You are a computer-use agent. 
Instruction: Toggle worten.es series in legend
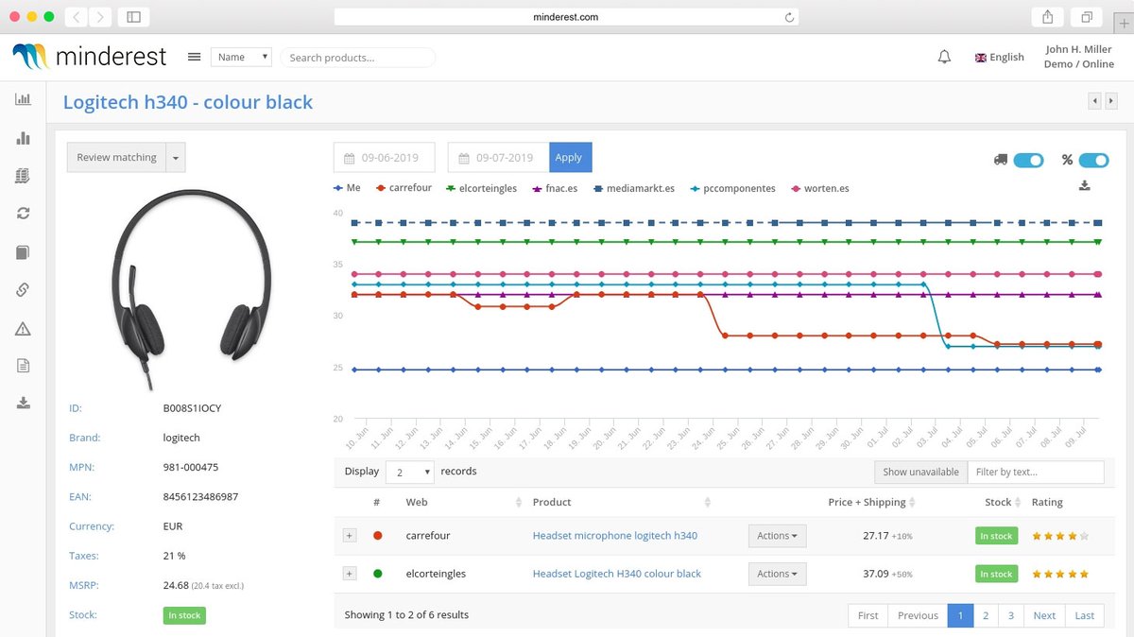coord(819,188)
